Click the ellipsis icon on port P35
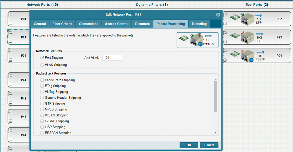293x152 pixels. click(11, 60)
